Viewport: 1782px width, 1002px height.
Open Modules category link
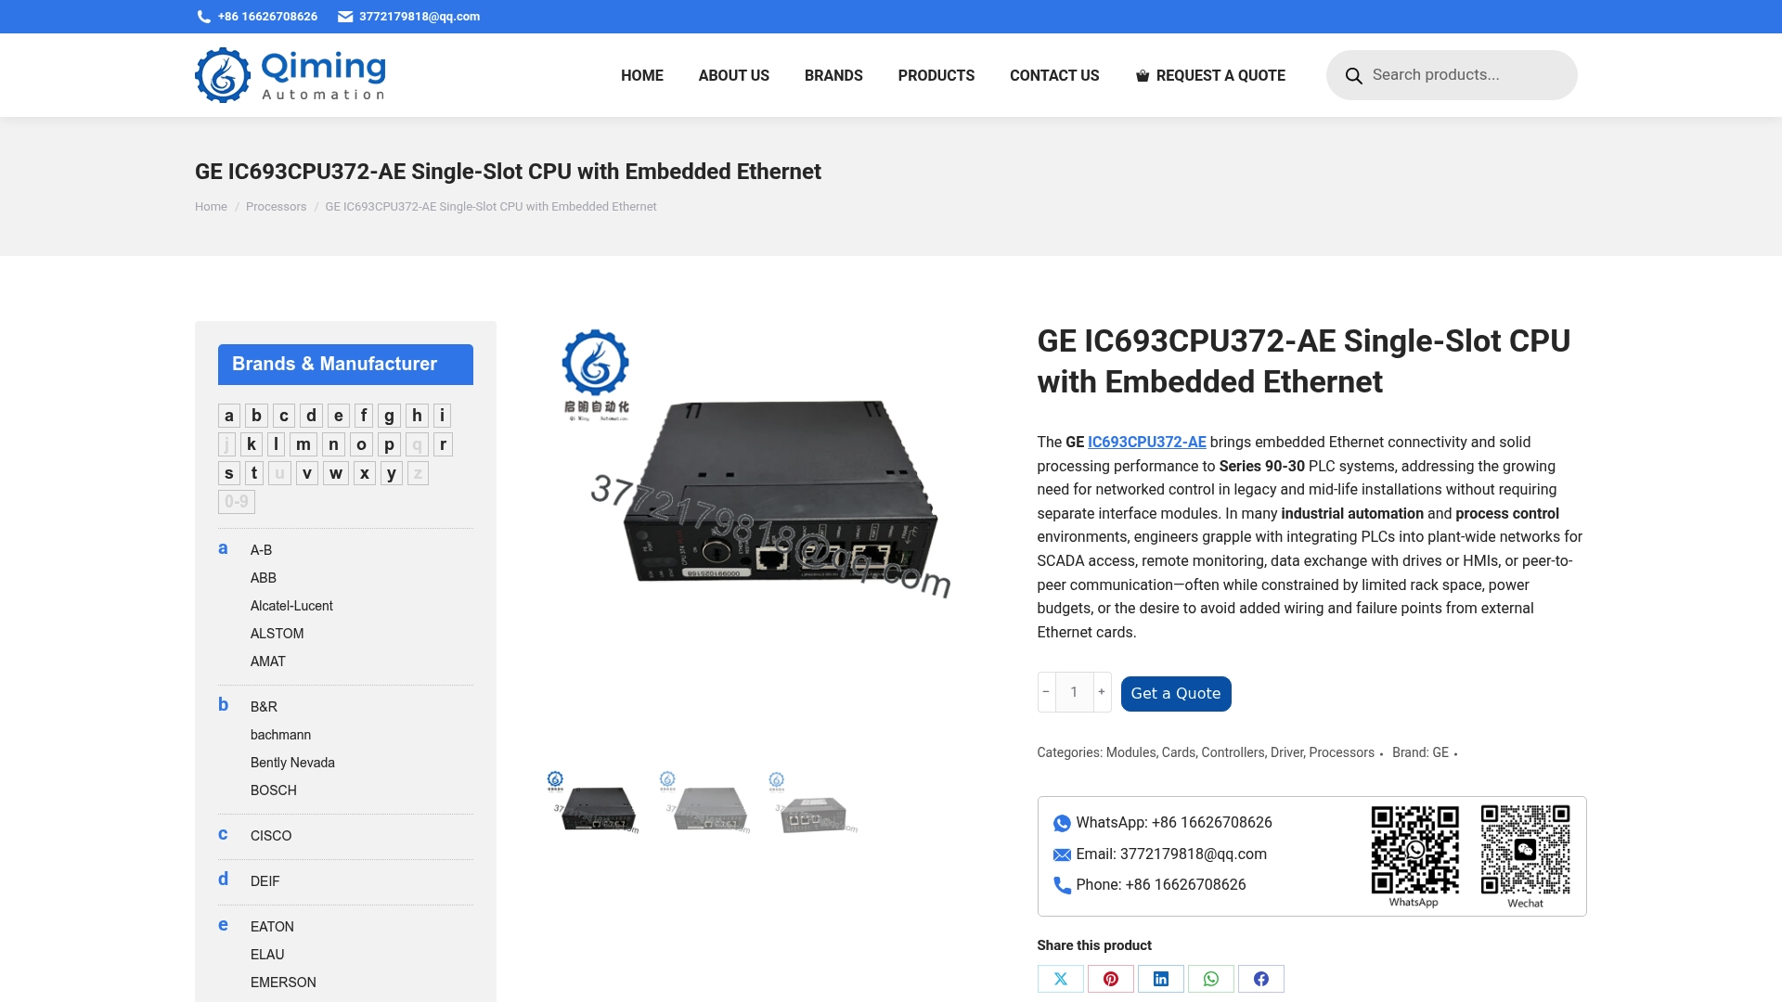(x=1130, y=752)
